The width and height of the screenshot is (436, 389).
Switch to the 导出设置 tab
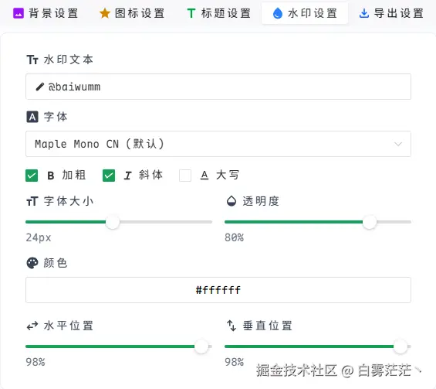[x=391, y=13]
